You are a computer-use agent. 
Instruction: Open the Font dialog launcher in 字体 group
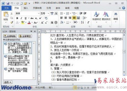click(x=57, y=27)
